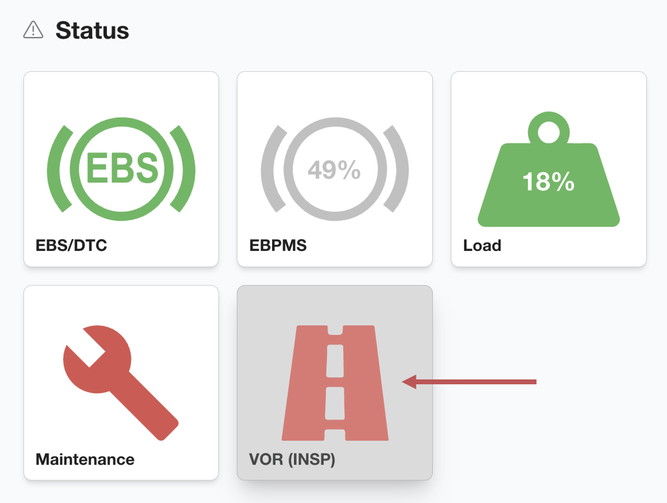Click the 49% value in EBPMS

point(334,170)
